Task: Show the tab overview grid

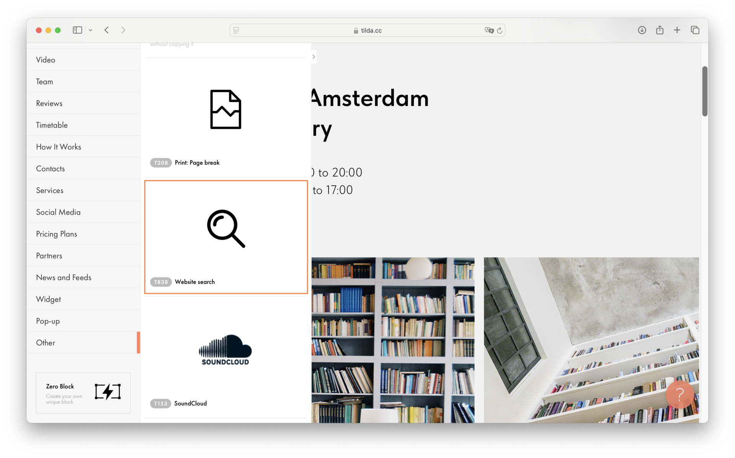Action: coord(695,30)
